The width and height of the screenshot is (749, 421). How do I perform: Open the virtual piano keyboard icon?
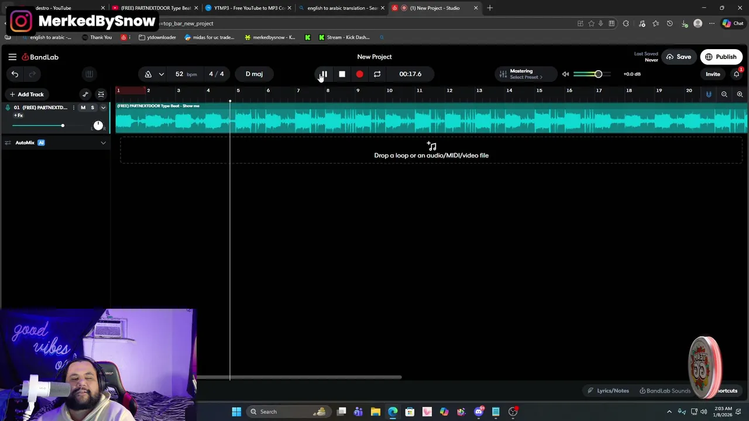[x=89, y=74]
